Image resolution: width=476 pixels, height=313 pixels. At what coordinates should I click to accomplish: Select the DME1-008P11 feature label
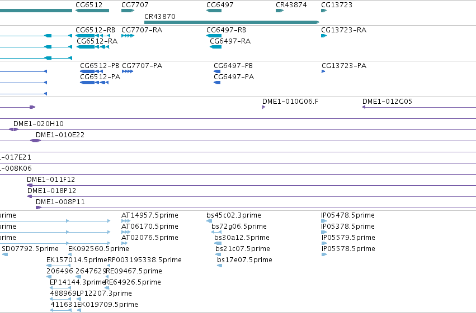60,202
